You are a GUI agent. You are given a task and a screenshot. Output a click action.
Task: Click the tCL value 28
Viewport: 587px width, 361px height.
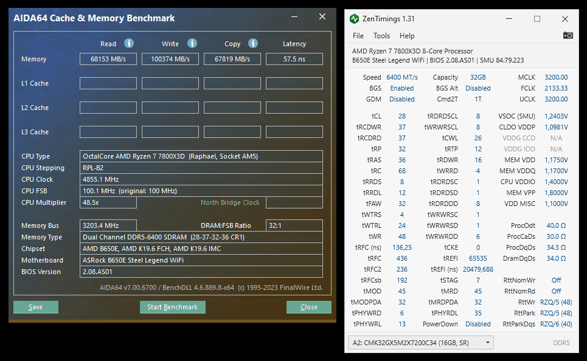(x=401, y=116)
